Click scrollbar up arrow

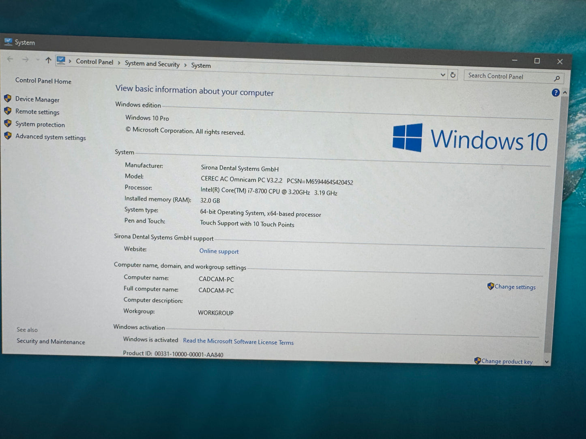coord(565,93)
